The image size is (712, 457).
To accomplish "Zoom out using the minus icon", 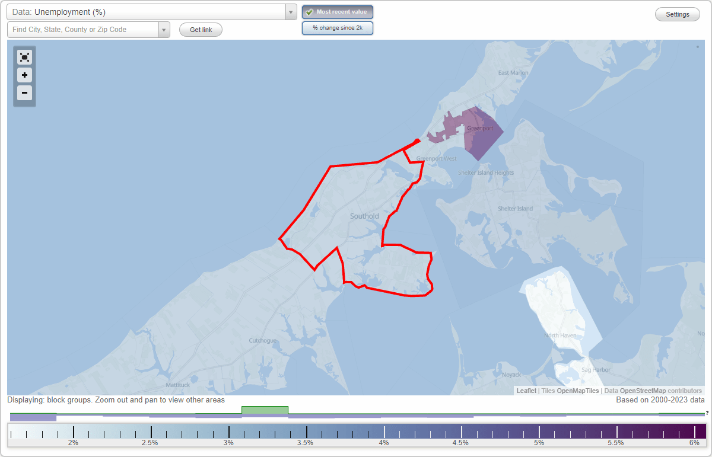I will [24, 93].
